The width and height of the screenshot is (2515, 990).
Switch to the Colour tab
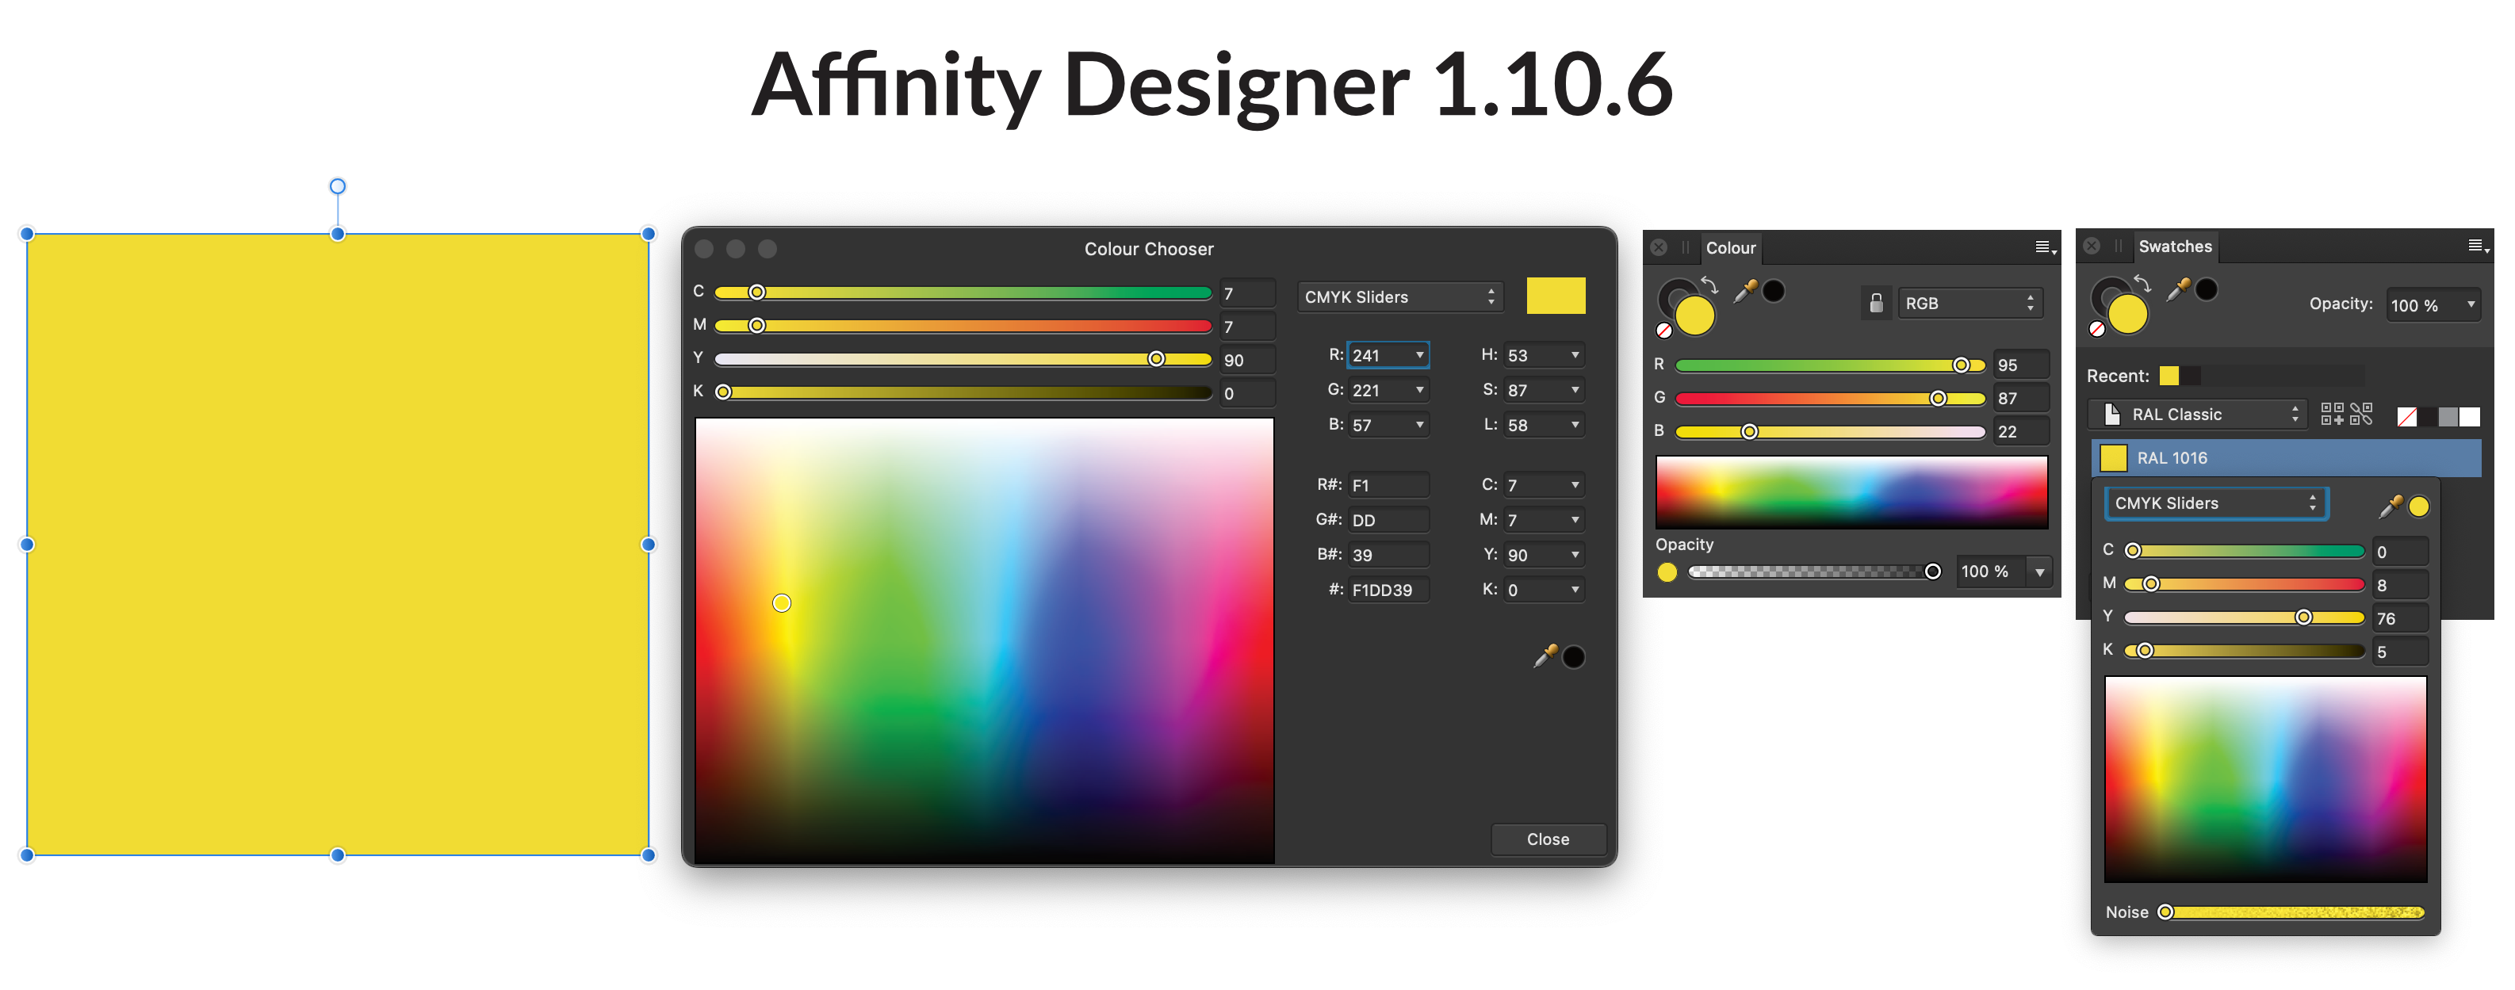coord(1731,248)
